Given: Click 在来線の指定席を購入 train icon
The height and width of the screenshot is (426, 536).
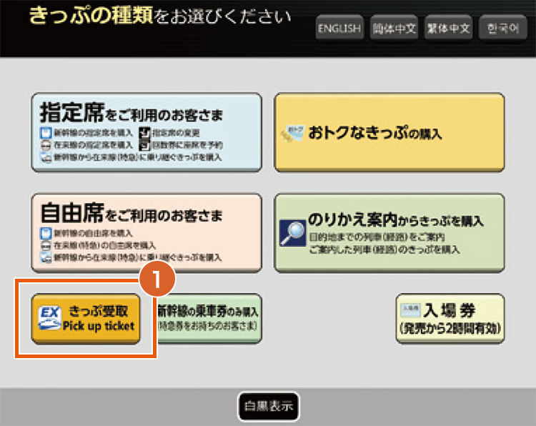Looking at the screenshot, I should click(46, 145).
